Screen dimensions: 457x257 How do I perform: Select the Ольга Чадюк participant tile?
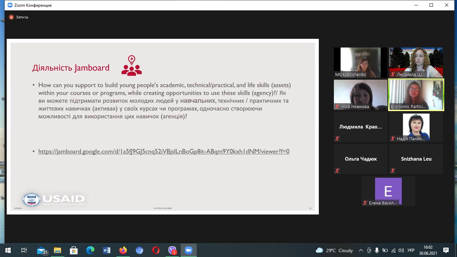coord(361,159)
